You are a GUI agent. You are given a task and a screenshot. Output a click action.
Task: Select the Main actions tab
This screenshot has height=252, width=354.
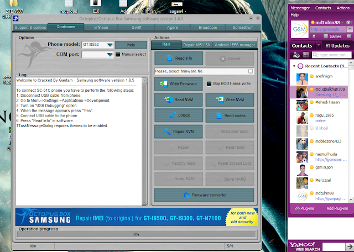166,44
